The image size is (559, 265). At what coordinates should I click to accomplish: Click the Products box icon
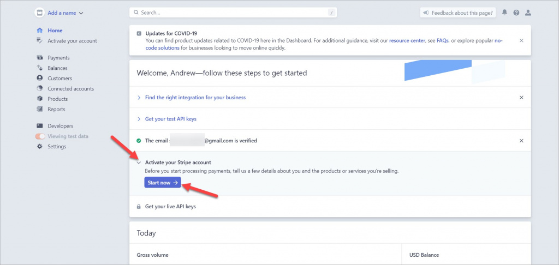[40, 99]
